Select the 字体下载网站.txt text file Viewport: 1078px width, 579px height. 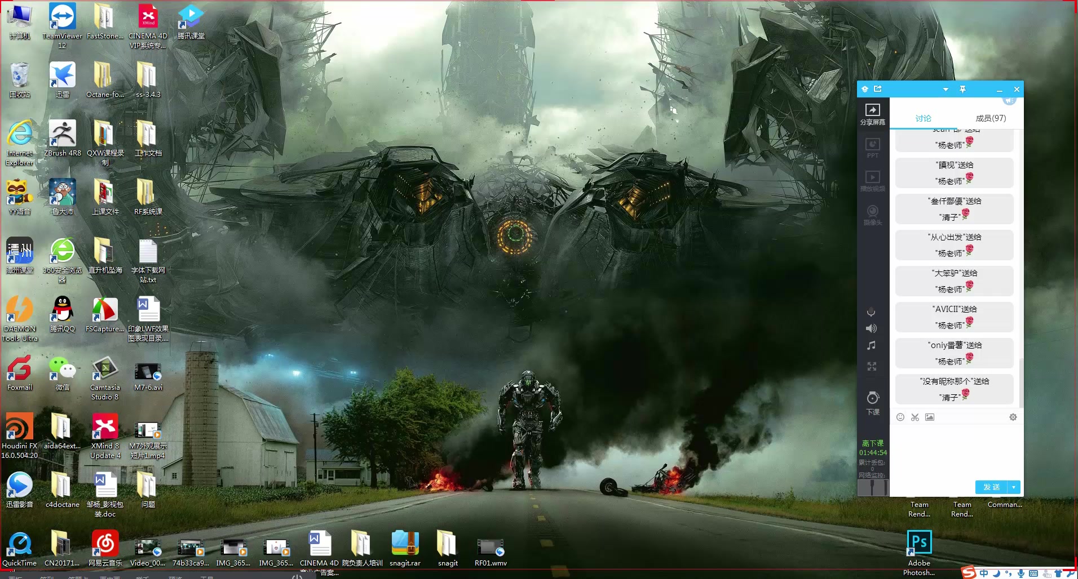point(148,260)
